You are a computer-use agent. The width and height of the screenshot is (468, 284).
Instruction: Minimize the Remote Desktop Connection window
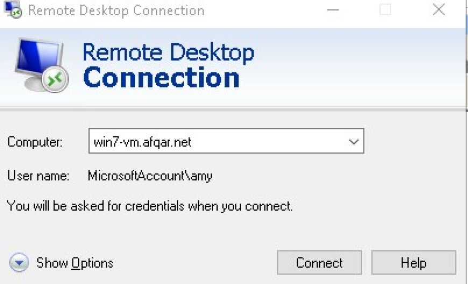click(333, 10)
